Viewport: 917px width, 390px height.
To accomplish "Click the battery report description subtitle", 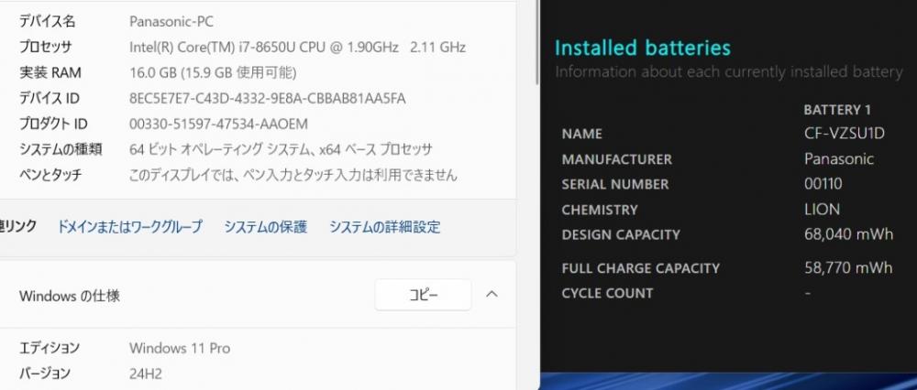I will click(x=729, y=72).
